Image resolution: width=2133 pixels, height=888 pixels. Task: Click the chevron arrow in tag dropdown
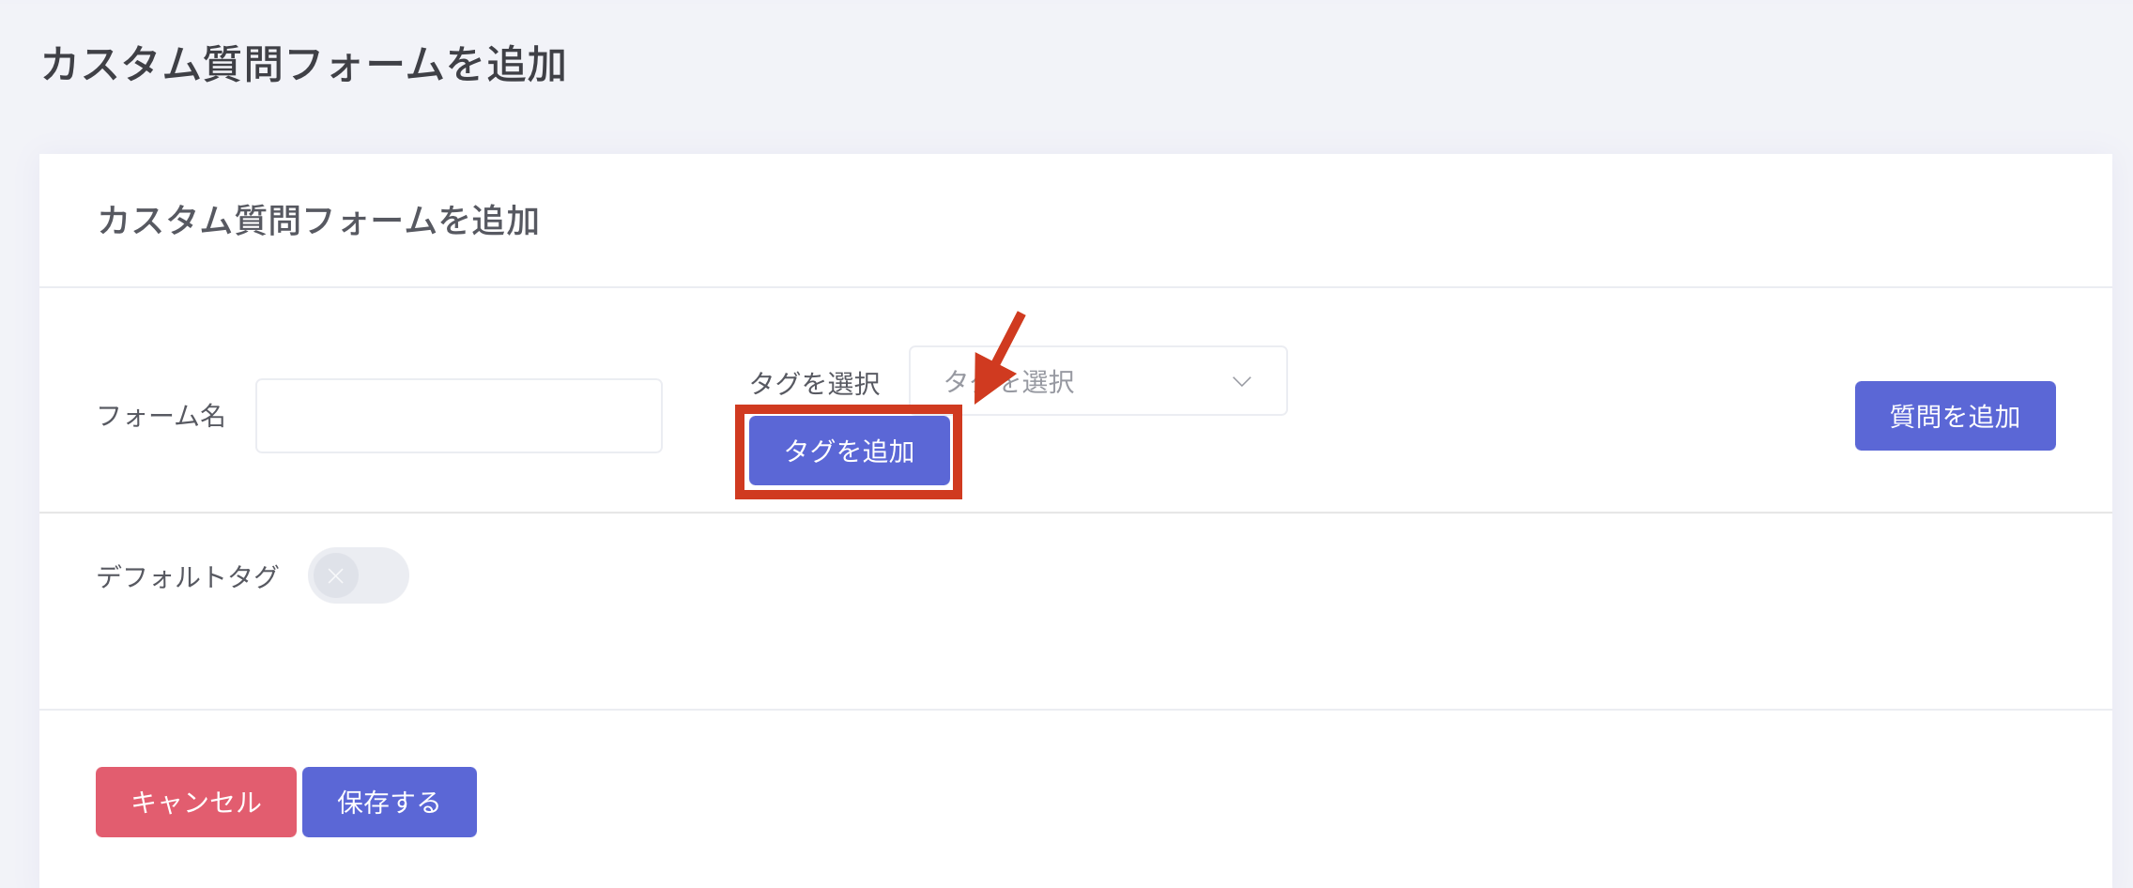(x=1241, y=381)
